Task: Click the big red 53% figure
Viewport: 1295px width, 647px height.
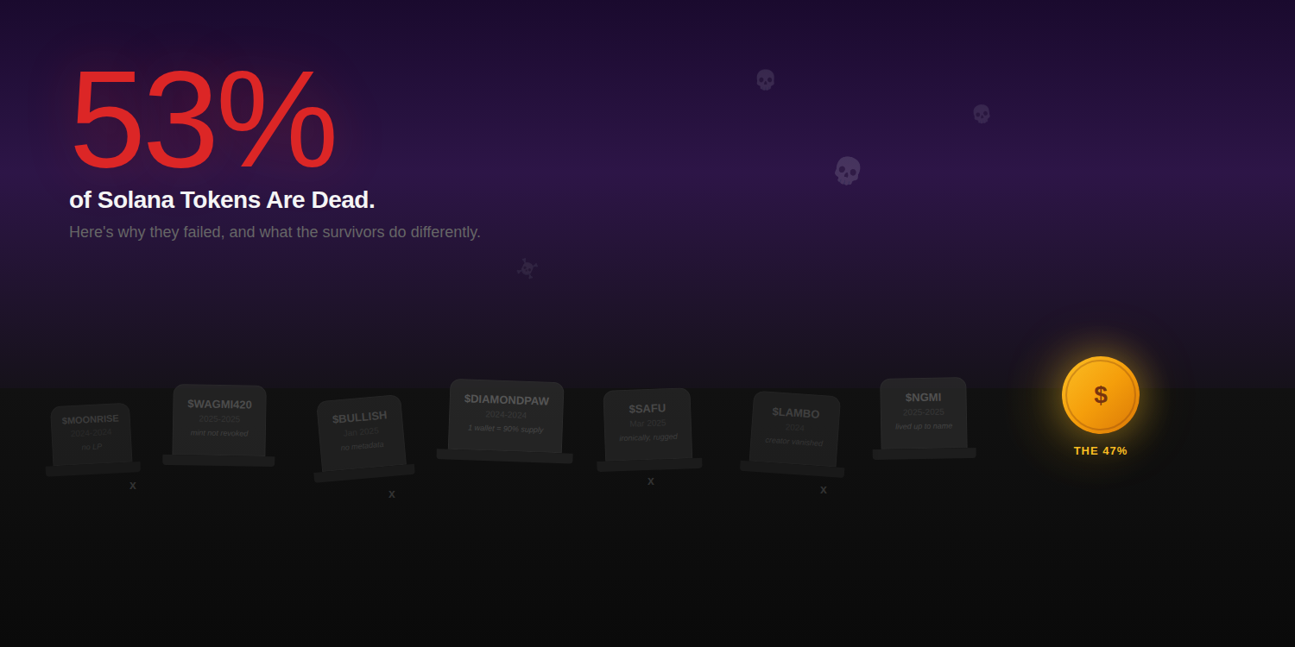Action: click(x=203, y=121)
